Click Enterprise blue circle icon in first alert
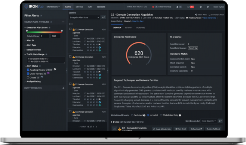Screen dimensions: 246x145 coord(99,48)
